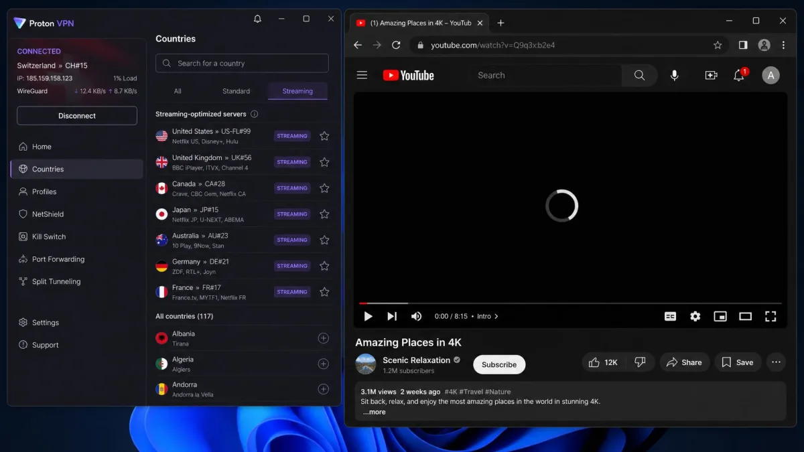Click the YouTube search magnifier button
The width and height of the screenshot is (804, 452).
639,76
